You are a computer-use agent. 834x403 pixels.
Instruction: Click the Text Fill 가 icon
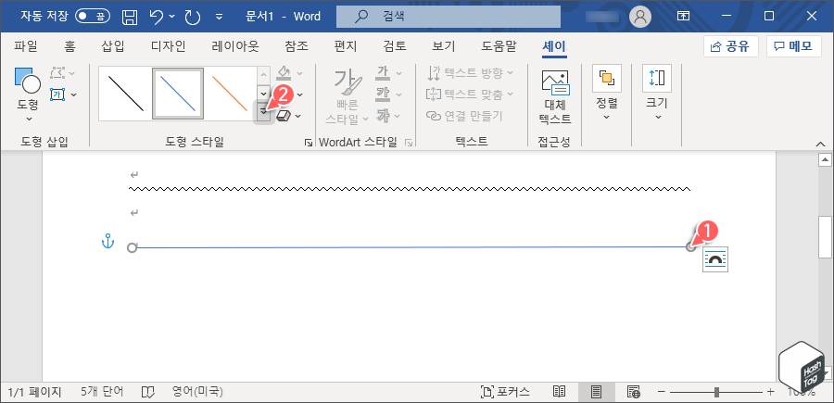[383, 73]
